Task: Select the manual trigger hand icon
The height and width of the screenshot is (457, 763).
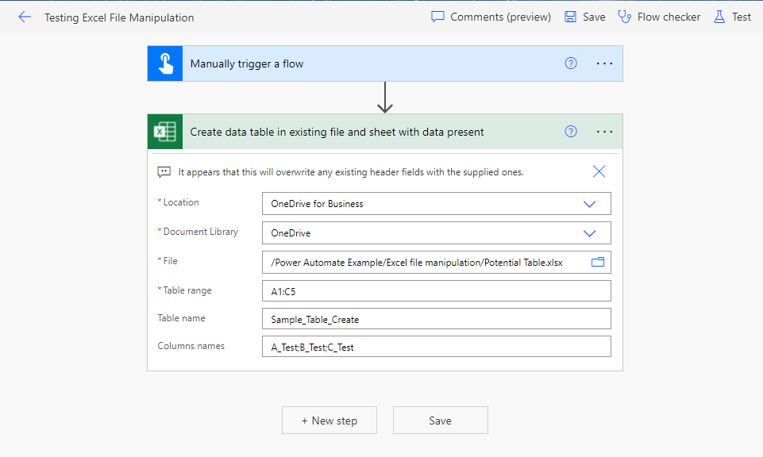Action: (165, 63)
